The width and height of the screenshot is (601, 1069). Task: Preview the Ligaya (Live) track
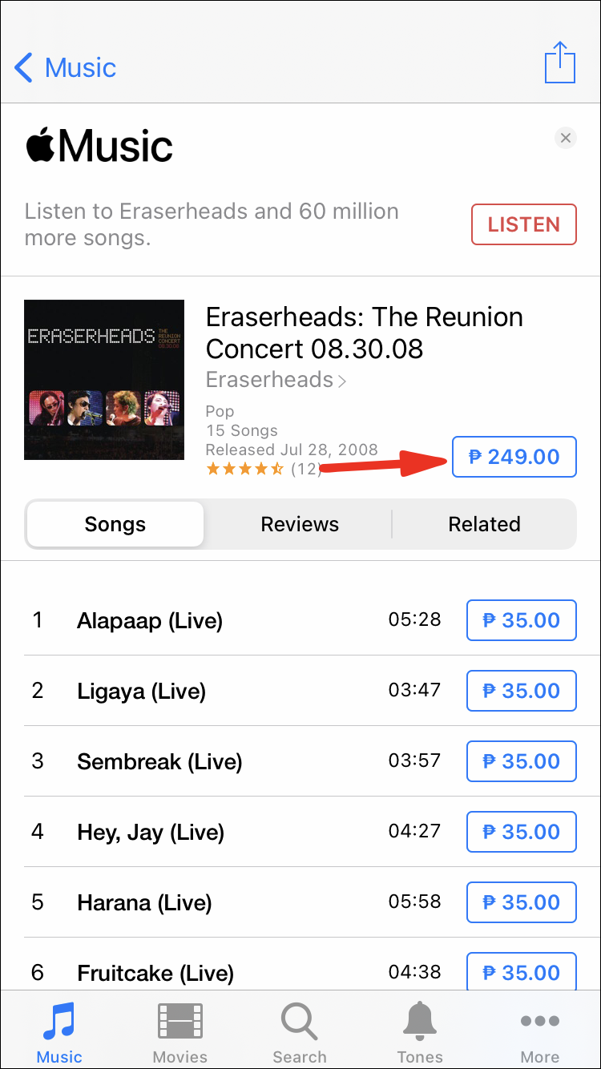pyautogui.click(x=141, y=691)
